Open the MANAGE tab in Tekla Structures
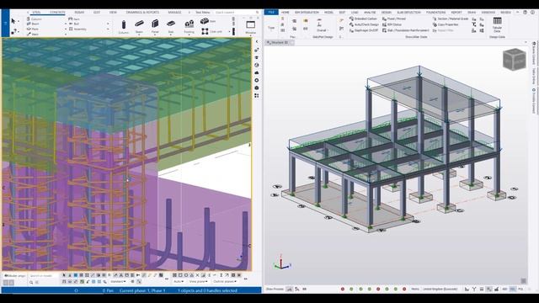 [174, 13]
